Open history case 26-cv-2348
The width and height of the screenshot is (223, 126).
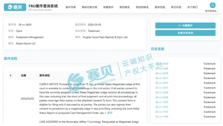pyautogui.click(x=162, y=97)
